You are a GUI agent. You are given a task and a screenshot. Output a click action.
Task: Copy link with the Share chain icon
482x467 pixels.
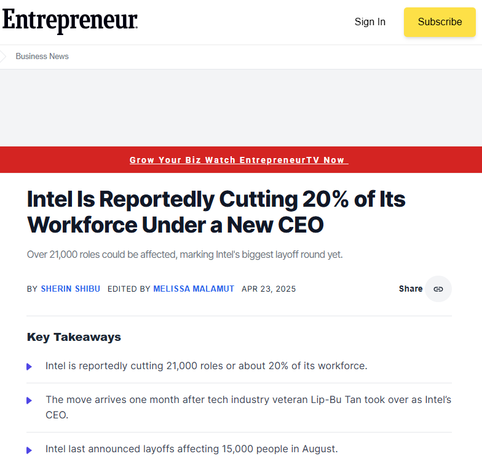pyautogui.click(x=438, y=289)
